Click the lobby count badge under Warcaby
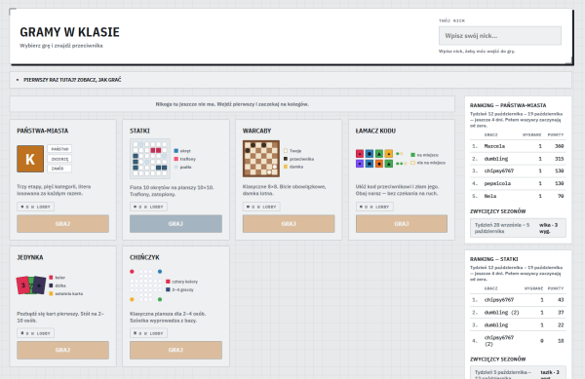 (261, 207)
